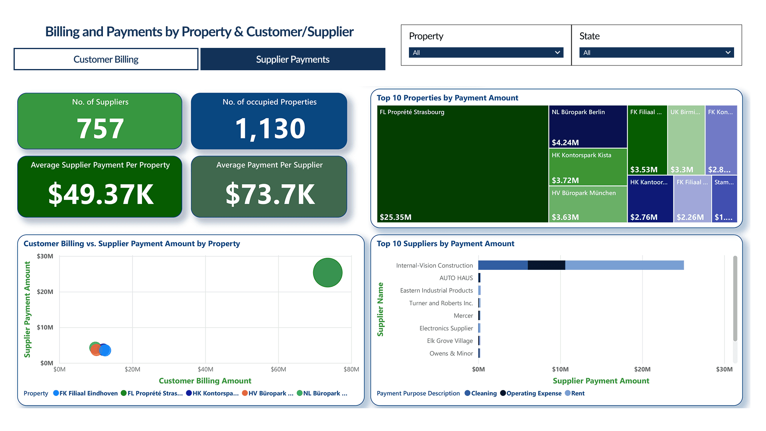Click the Cleaning legend color dot

tap(467, 393)
